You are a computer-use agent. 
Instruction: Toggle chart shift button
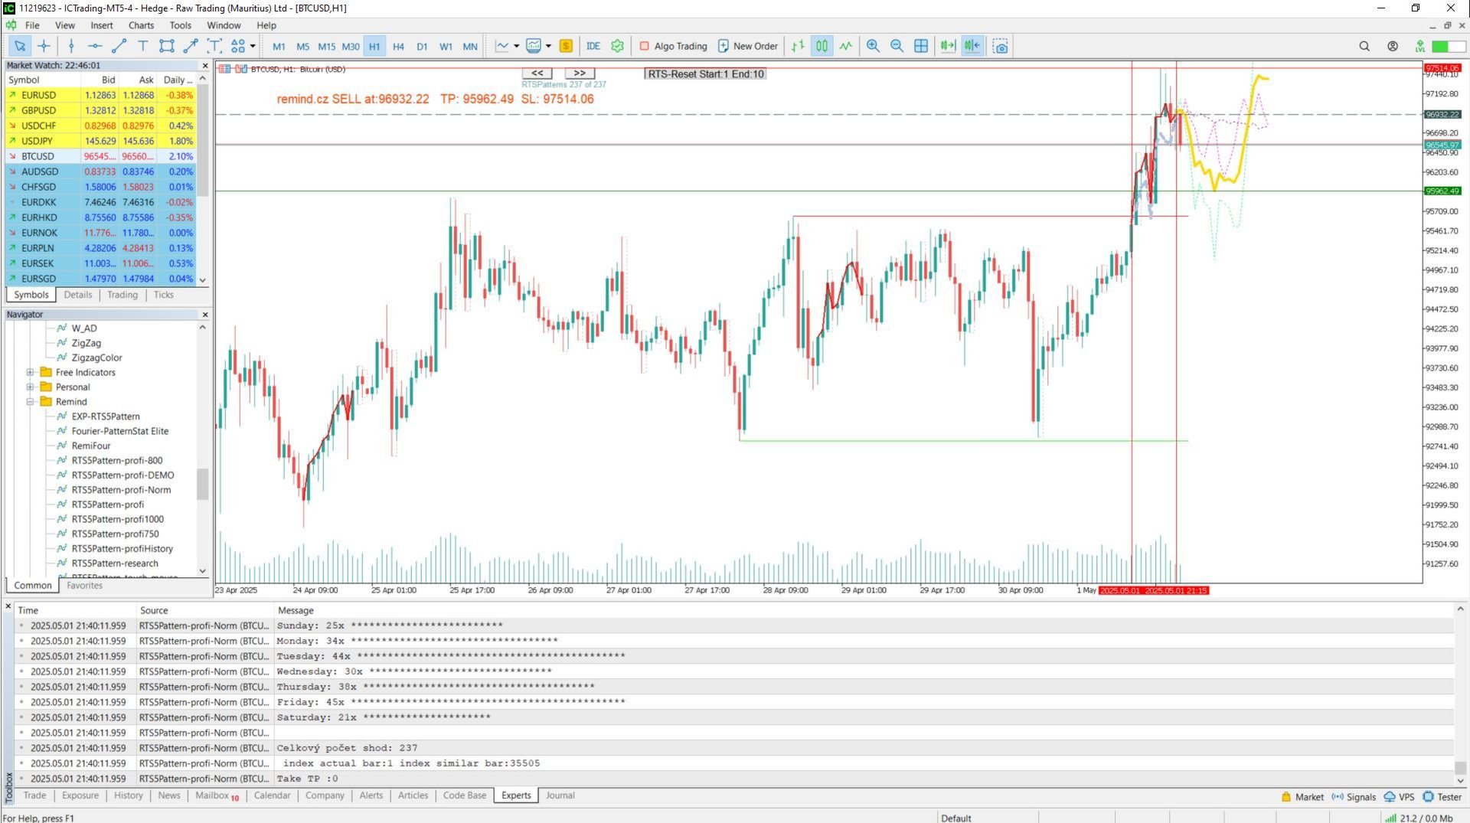(x=972, y=46)
